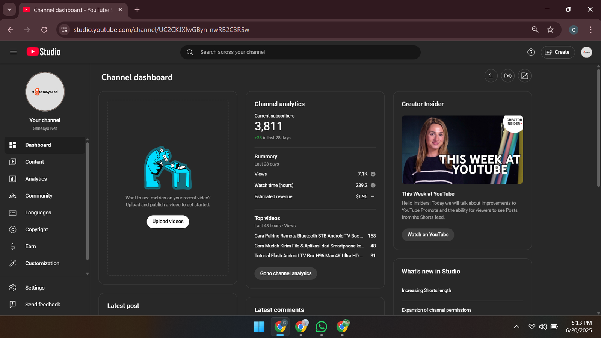Image resolution: width=601 pixels, height=338 pixels.
Task: Open Community section in sidebar
Action: 45,196
